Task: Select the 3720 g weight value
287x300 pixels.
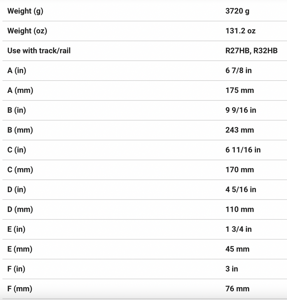Action: click(237, 11)
